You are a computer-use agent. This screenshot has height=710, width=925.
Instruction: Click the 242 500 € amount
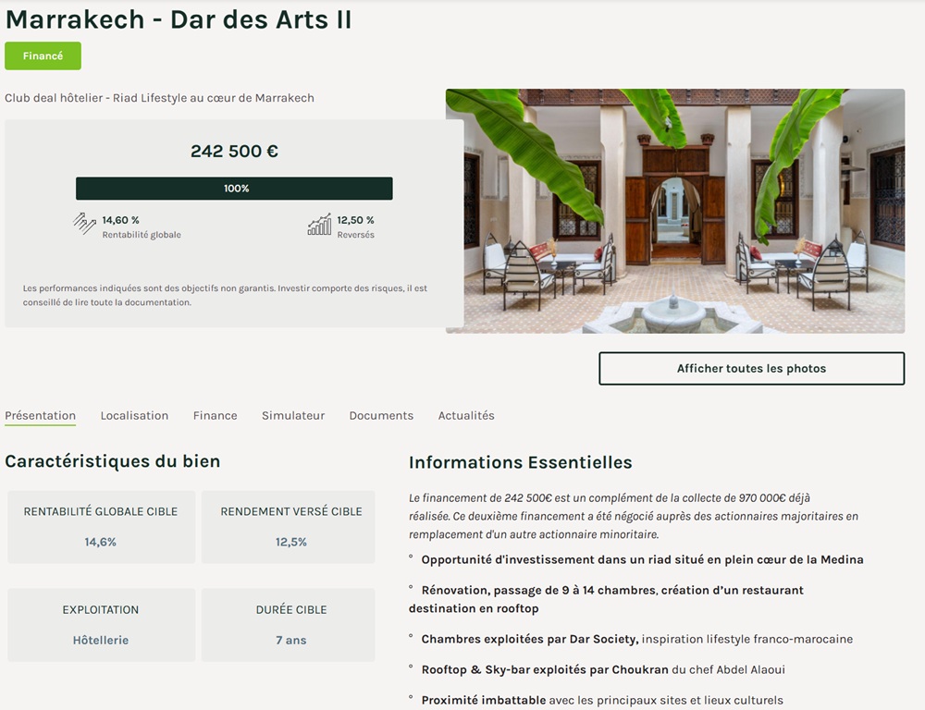click(234, 152)
